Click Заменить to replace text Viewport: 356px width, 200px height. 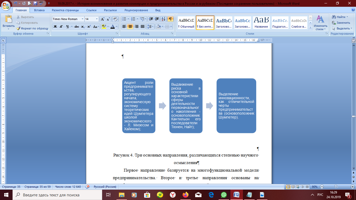click(x=341, y=23)
